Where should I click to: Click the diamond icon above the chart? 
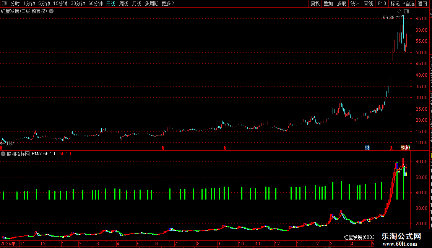coord(399,11)
